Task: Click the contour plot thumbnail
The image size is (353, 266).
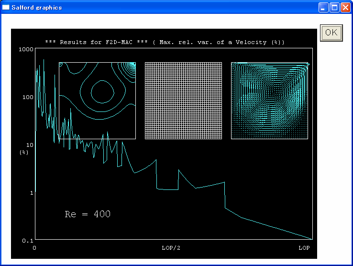Action: pos(97,100)
